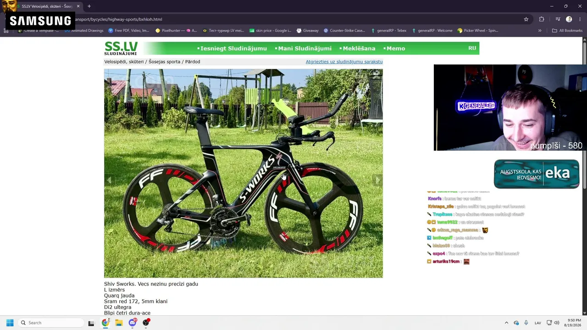
Task: Open the Windows Start menu
Action: point(10,323)
